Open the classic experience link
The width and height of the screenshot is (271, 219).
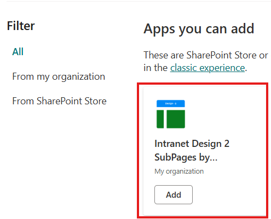click(x=207, y=68)
